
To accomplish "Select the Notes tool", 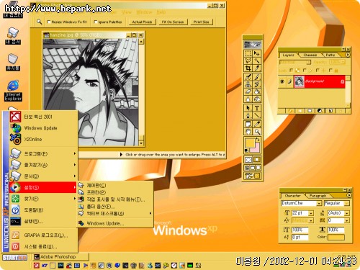I will point(248,124).
